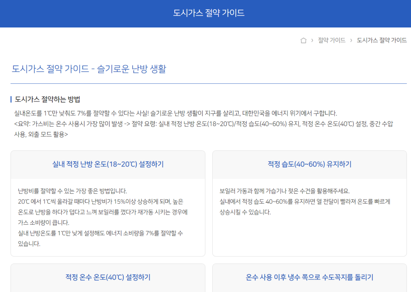
Task: Open the 적정 온수 온도(40℃) 설정하기 card
Action: pyautogui.click(x=108, y=278)
